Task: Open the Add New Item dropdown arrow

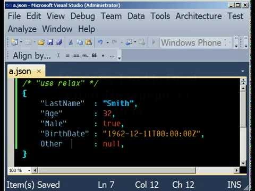Action: coord(35,42)
